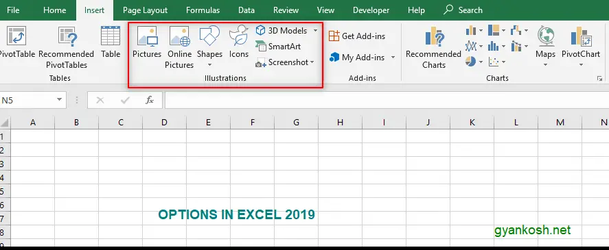Viewport: 609px width, 250px height.
Task: Select the Icons button
Action: click(238, 42)
